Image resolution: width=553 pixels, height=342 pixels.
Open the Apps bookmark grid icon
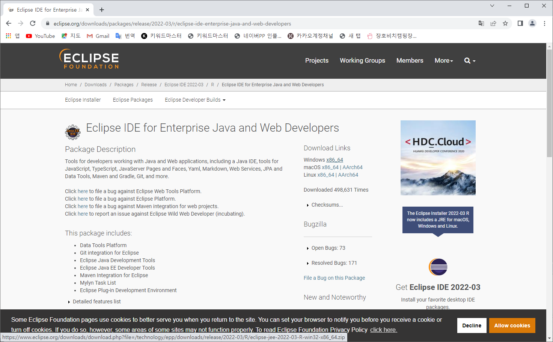9,36
